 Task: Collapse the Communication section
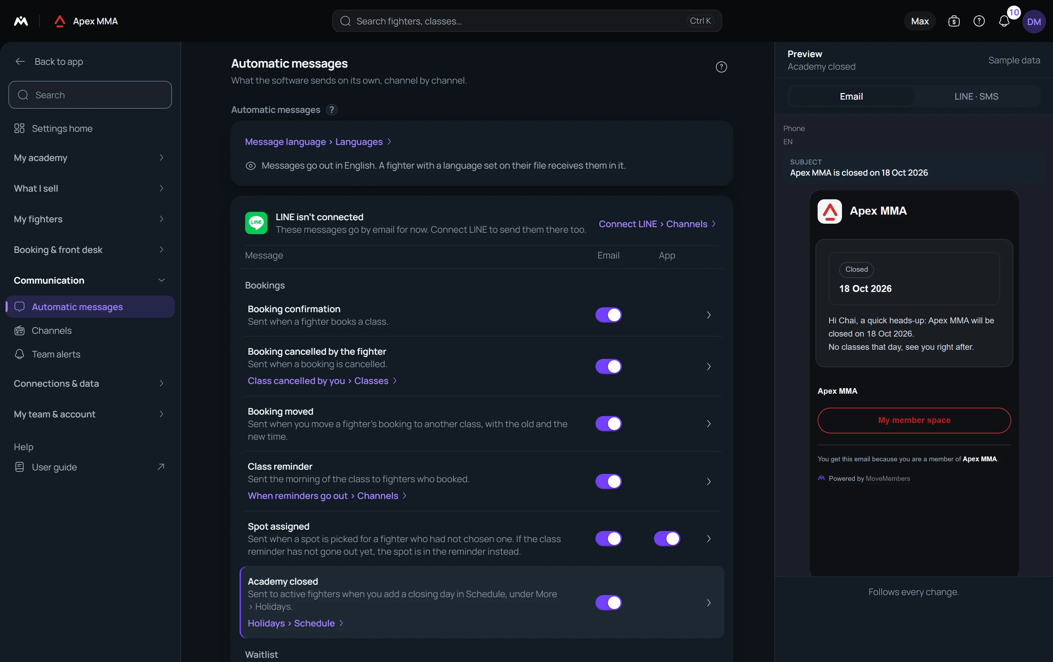[x=90, y=280]
